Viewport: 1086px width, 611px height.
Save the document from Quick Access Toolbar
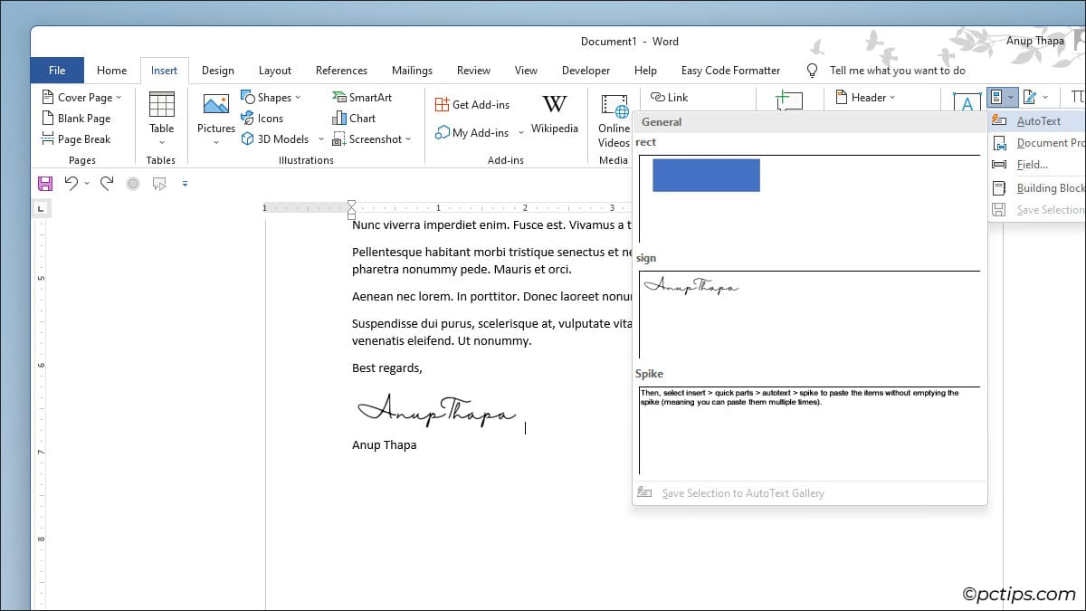[45, 183]
